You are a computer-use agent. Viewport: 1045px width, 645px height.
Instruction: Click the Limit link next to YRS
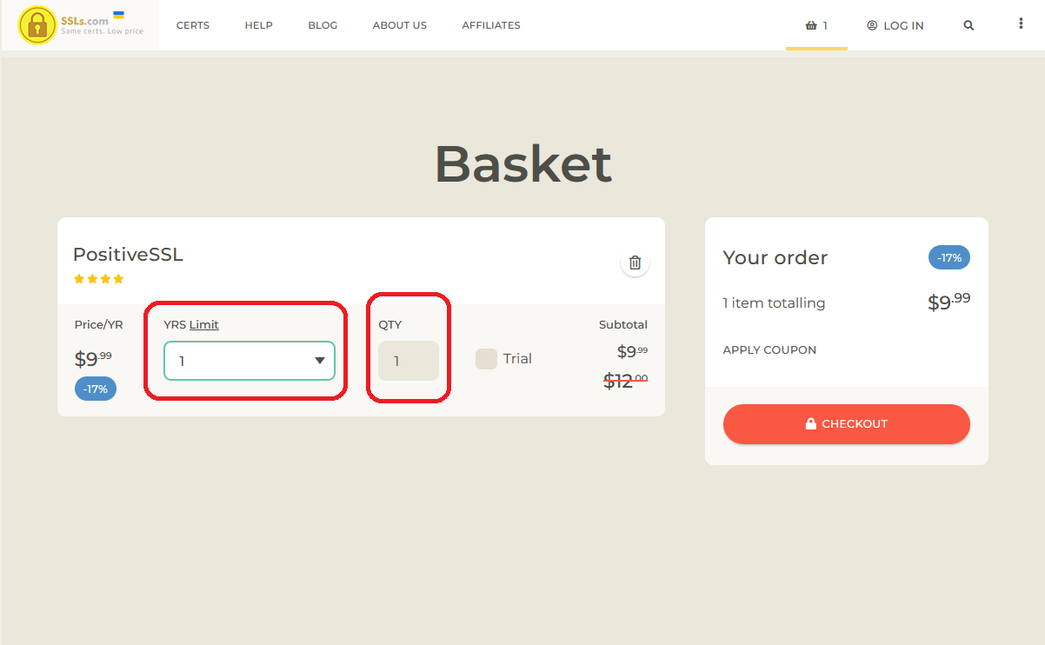[204, 325]
